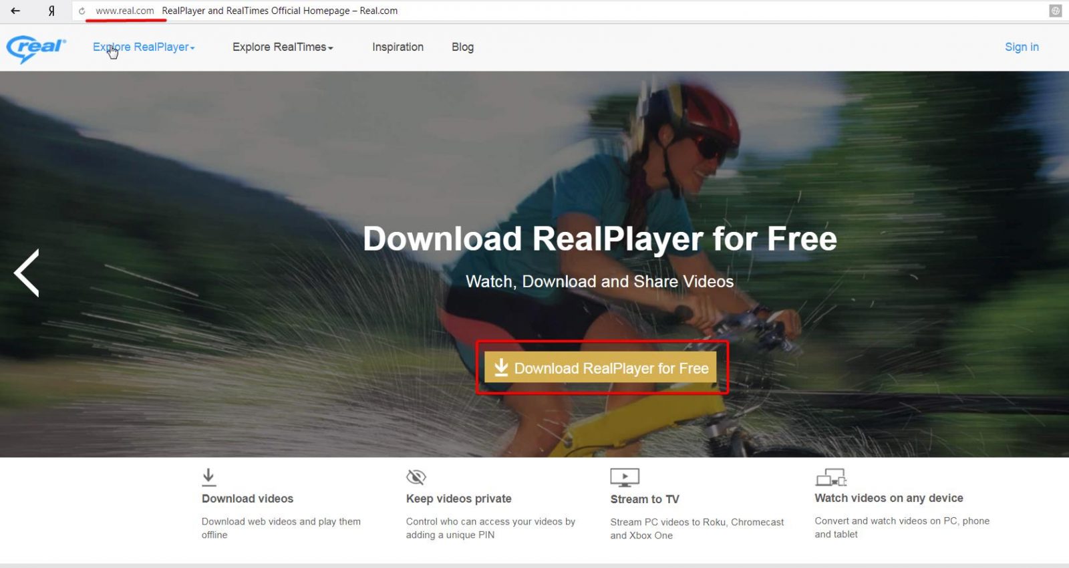Open the Yandex home icon

51,11
